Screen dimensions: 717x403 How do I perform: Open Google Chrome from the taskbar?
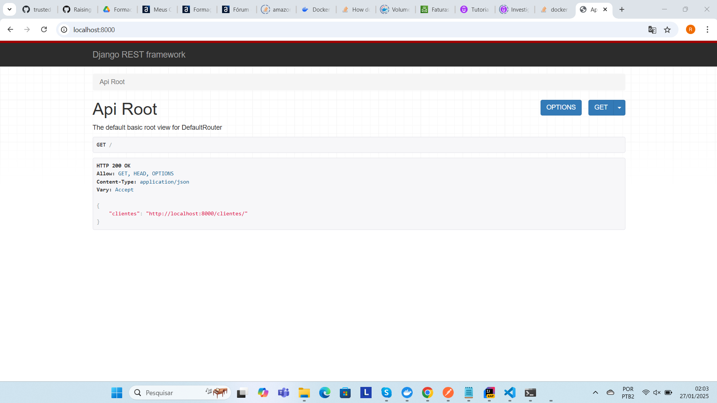click(x=427, y=393)
